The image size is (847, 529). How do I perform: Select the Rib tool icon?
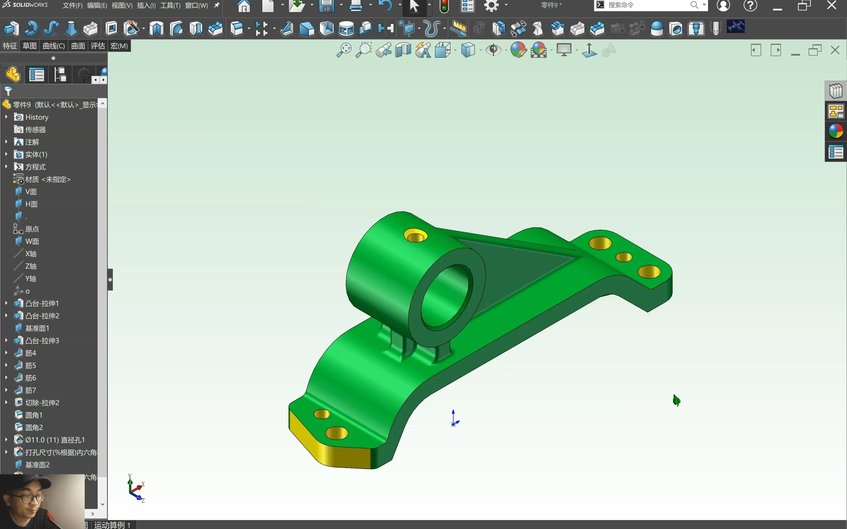pyautogui.click(x=287, y=29)
